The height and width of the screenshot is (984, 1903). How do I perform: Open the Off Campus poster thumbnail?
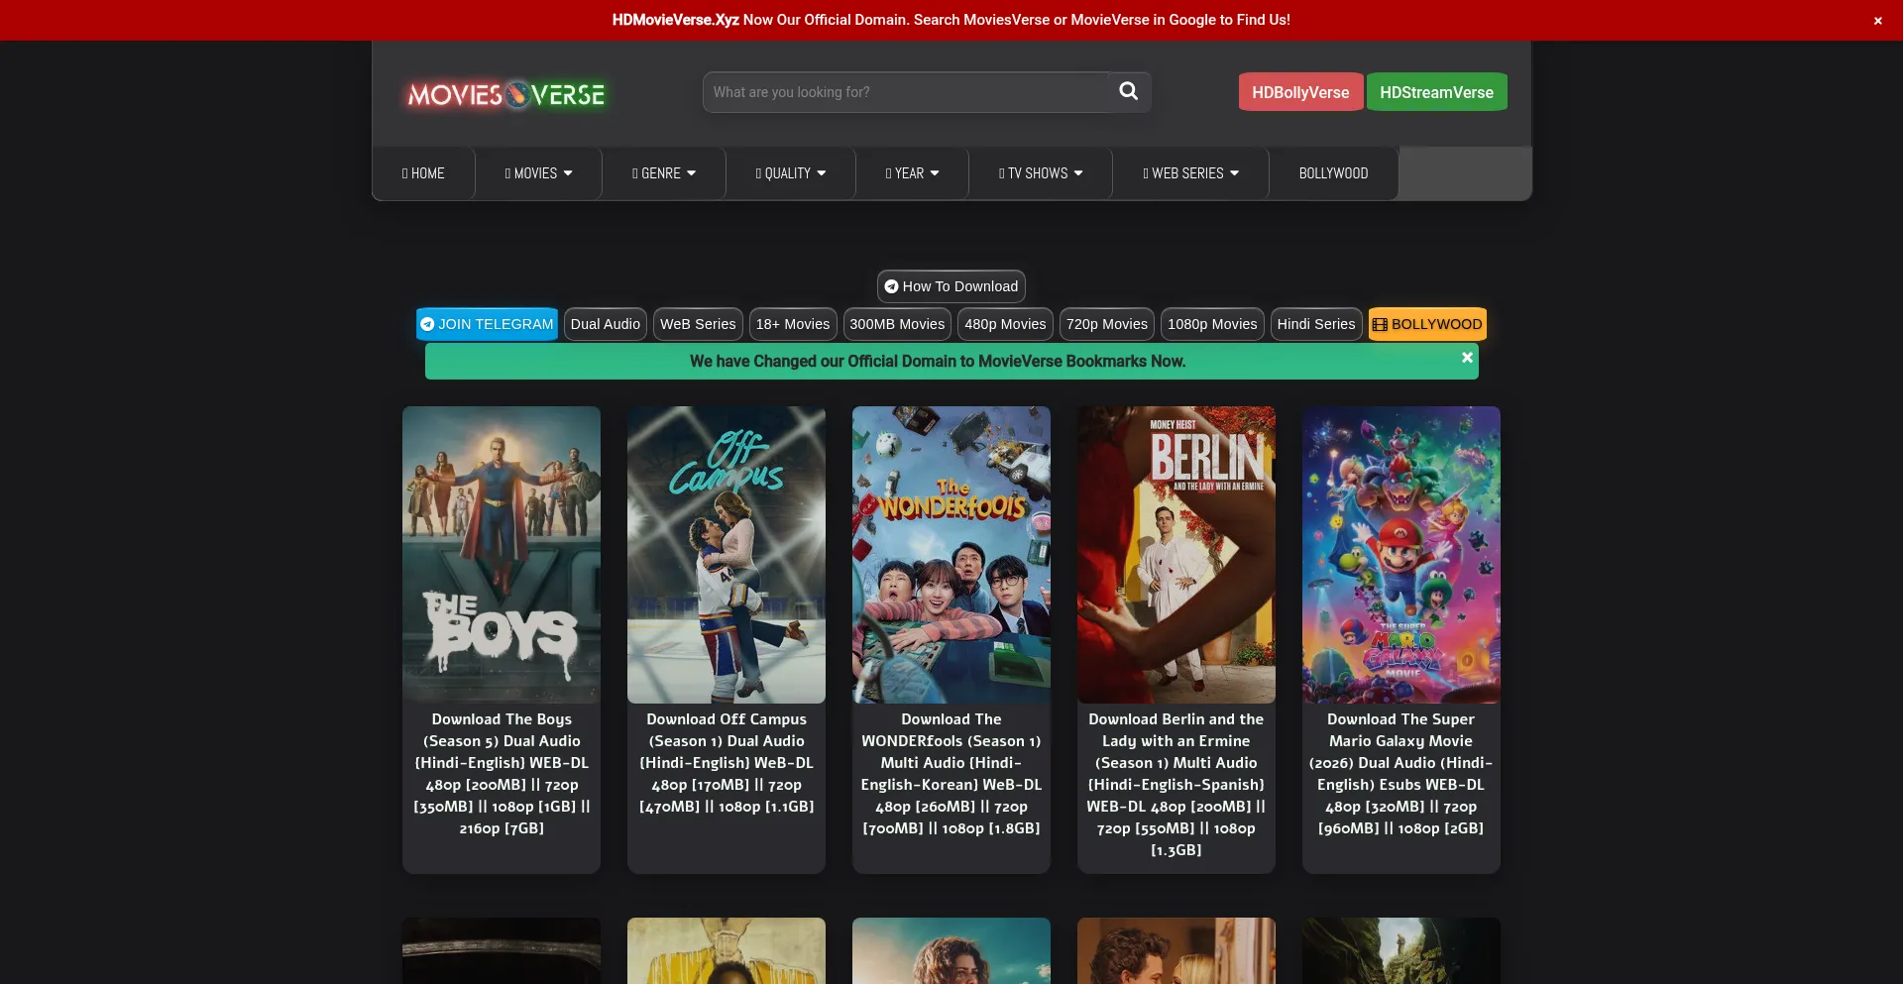(727, 555)
